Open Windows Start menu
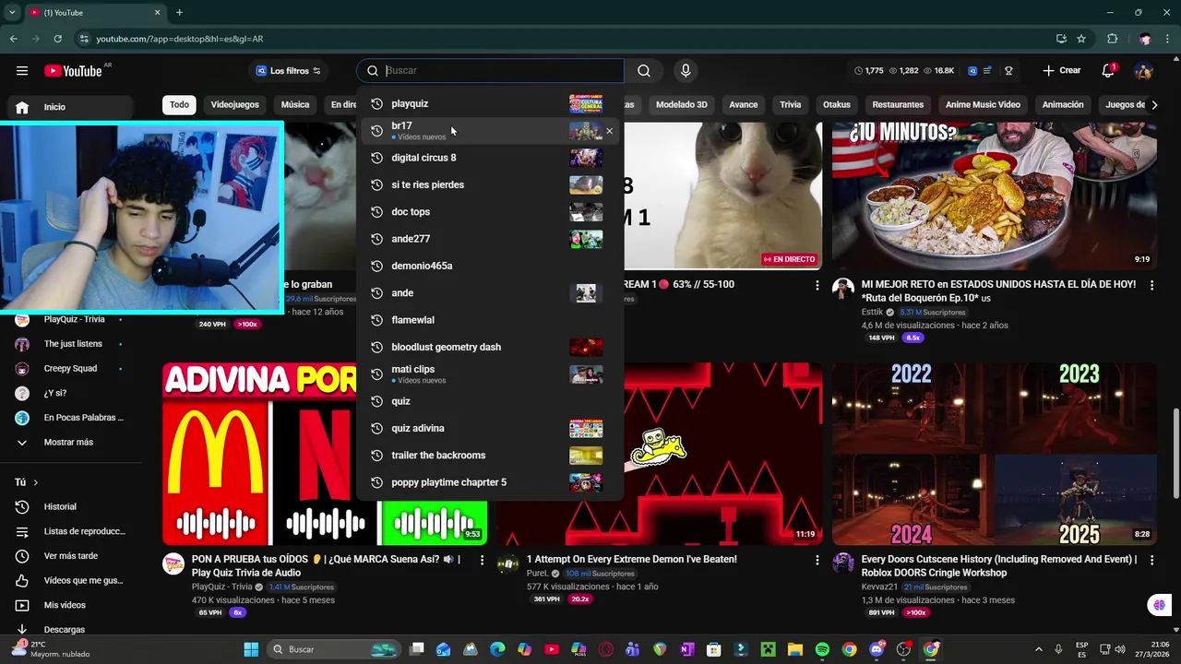This screenshot has width=1181, height=664. click(x=251, y=649)
